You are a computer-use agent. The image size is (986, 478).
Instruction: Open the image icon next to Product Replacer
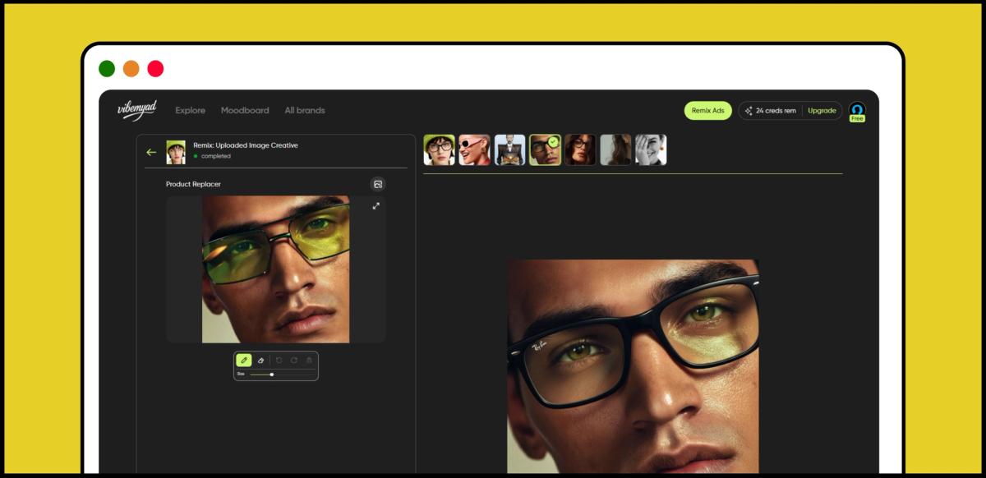377,184
